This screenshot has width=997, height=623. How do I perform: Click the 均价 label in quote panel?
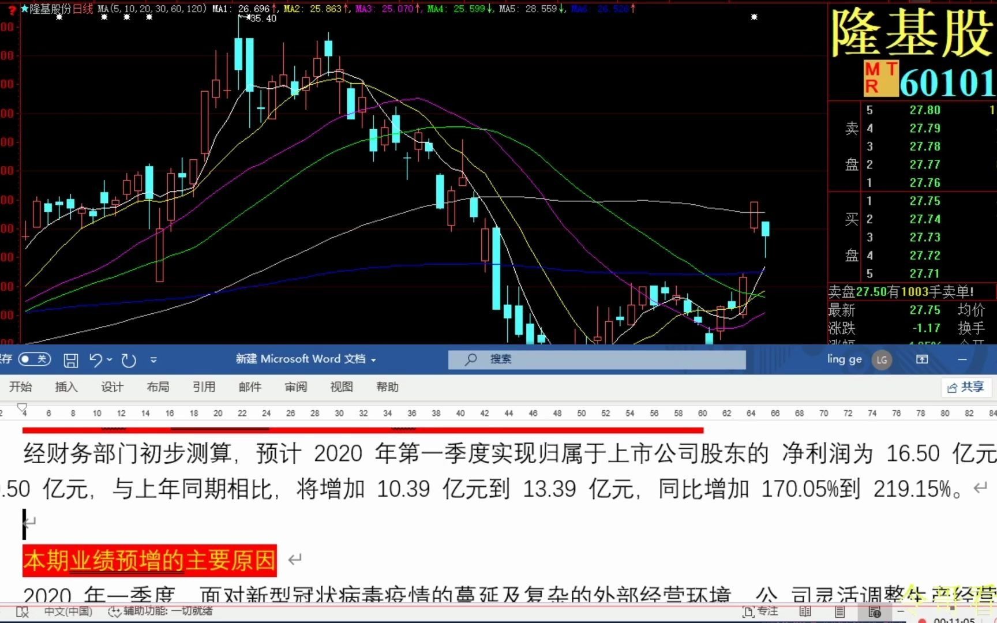pyautogui.click(x=971, y=310)
